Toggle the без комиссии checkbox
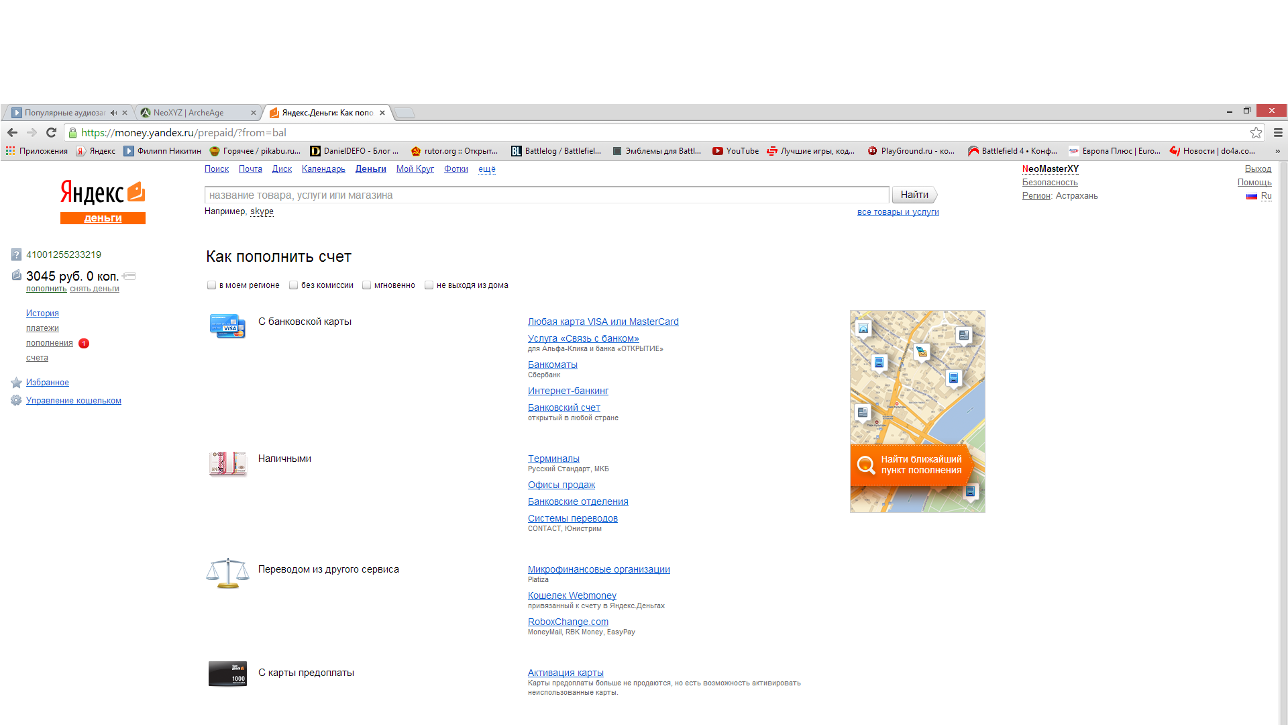The width and height of the screenshot is (1288, 725). coord(293,285)
